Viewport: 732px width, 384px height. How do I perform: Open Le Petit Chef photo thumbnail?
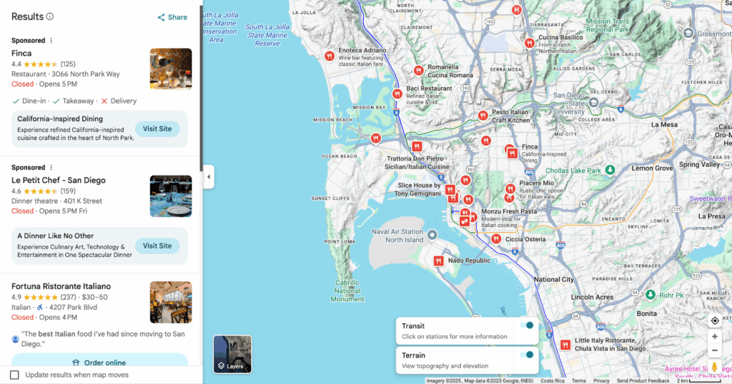pos(171,196)
